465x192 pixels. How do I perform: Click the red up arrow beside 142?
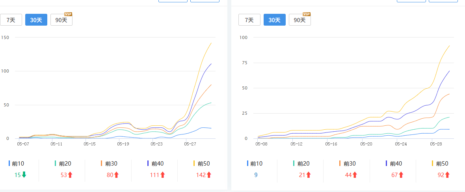click(209, 175)
